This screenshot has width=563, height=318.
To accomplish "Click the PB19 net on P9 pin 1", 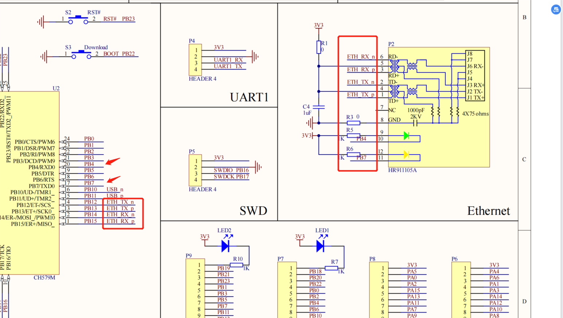I will click(x=223, y=268).
